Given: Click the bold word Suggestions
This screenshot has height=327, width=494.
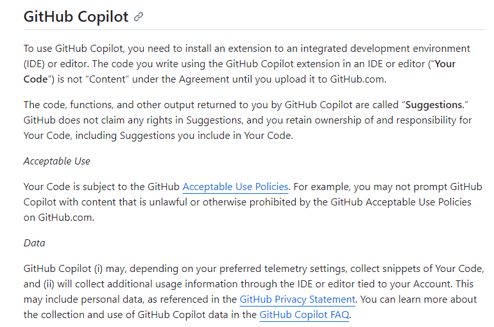Looking at the screenshot, I should [x=434, y=104].
